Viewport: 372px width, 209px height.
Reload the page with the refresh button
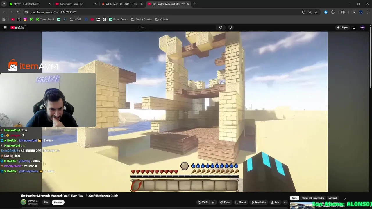[x=18, y=12]
